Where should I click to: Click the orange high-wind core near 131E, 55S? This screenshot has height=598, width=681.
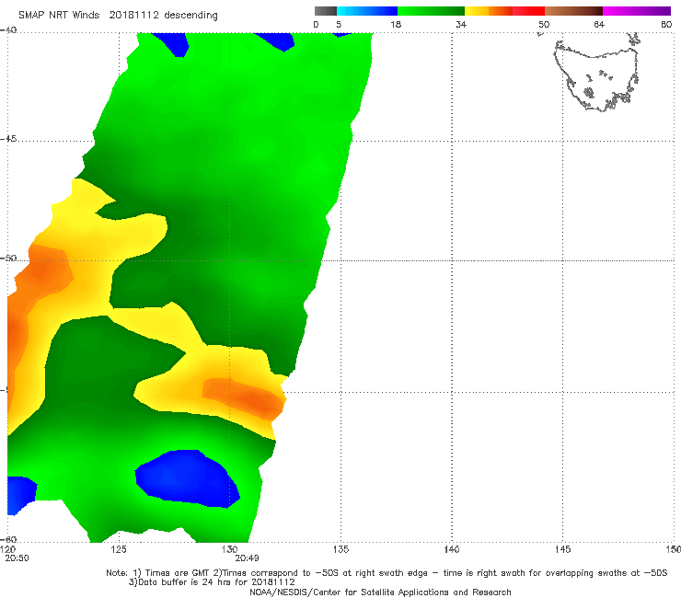[x=243, y=397]
